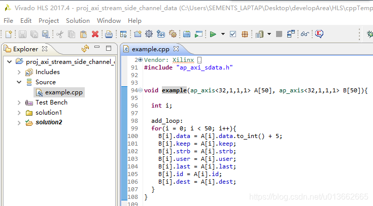Click the Open Report icon
Viewport: 373px width, 206px height.
click(259, 35)
